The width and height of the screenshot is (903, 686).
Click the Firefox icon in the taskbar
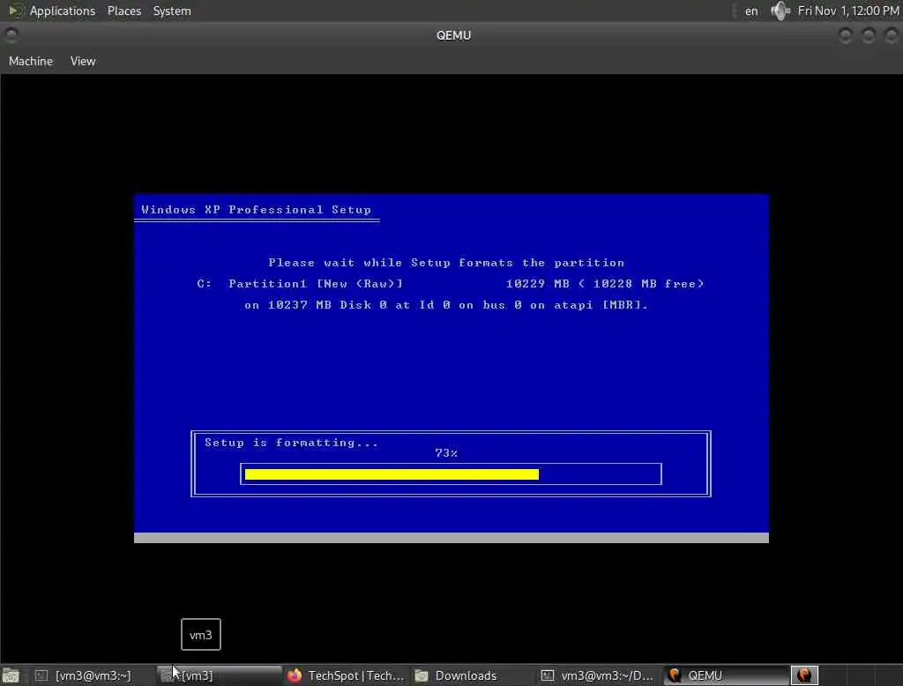click(295, 675)
